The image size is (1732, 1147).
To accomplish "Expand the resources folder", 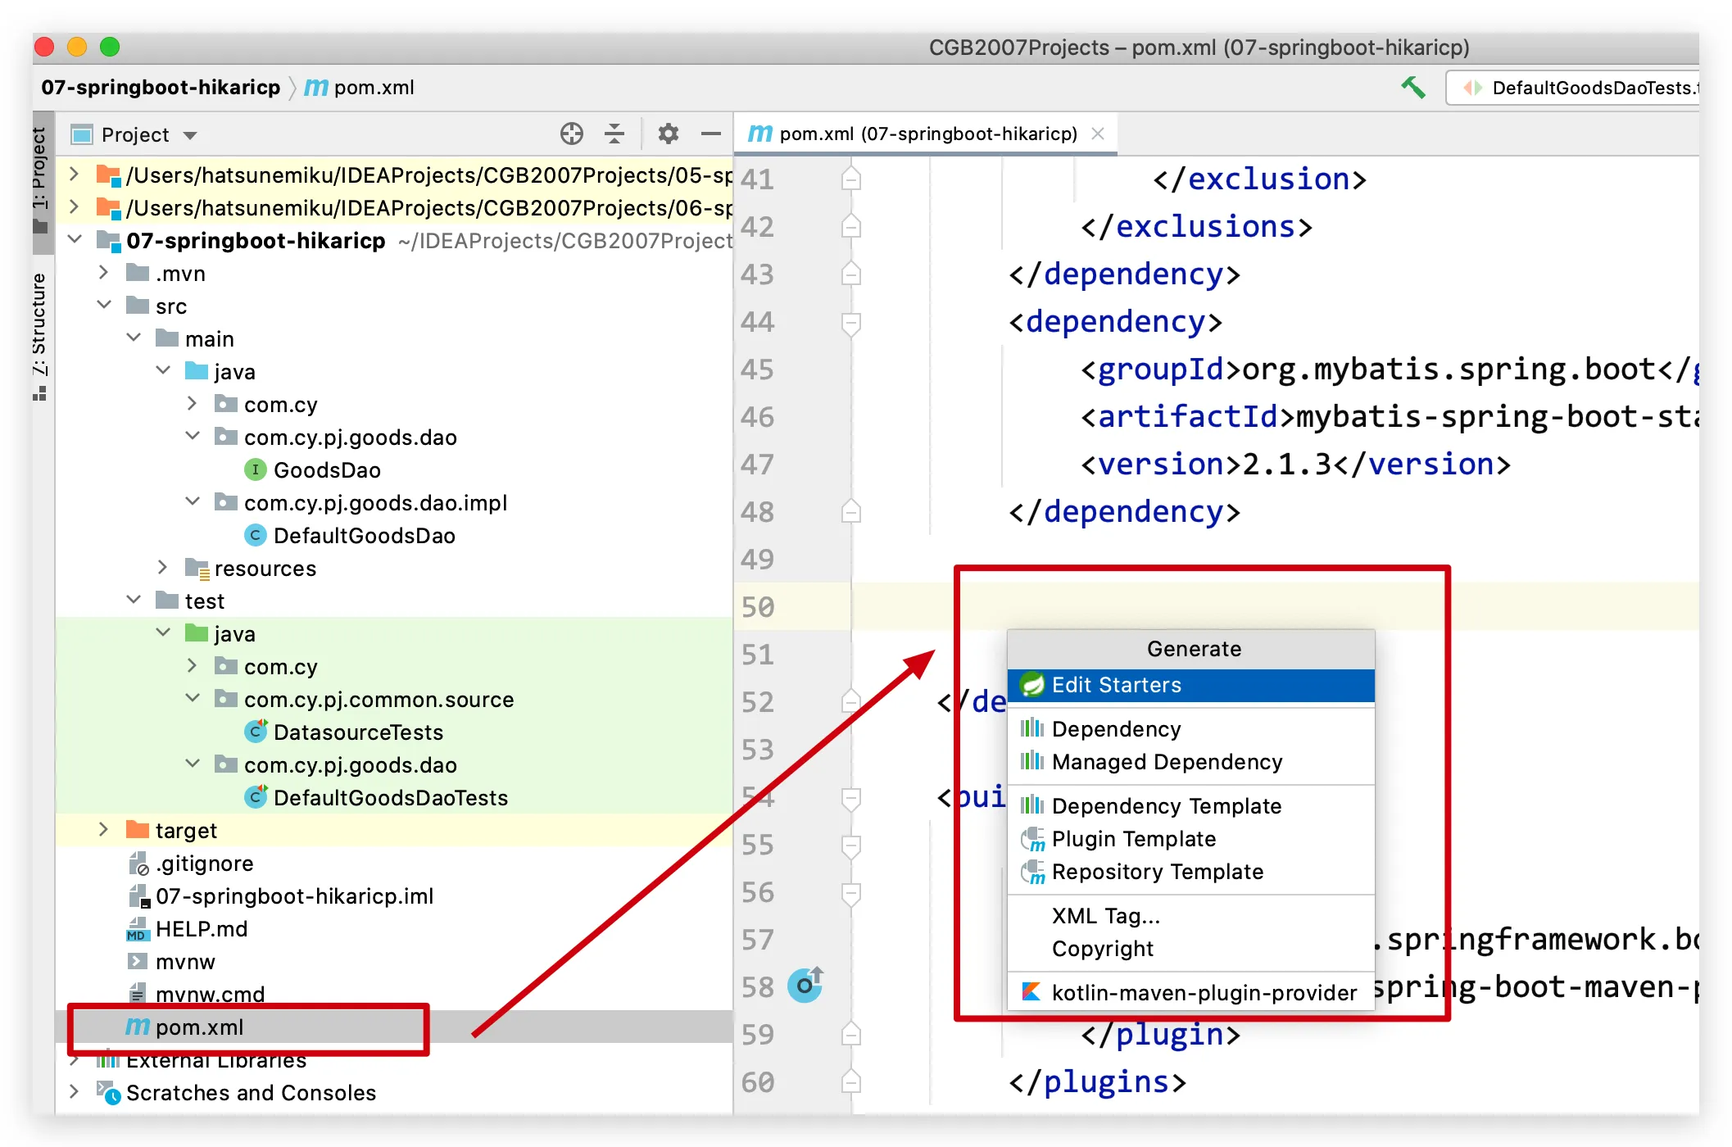I will [x=163, y=567].
